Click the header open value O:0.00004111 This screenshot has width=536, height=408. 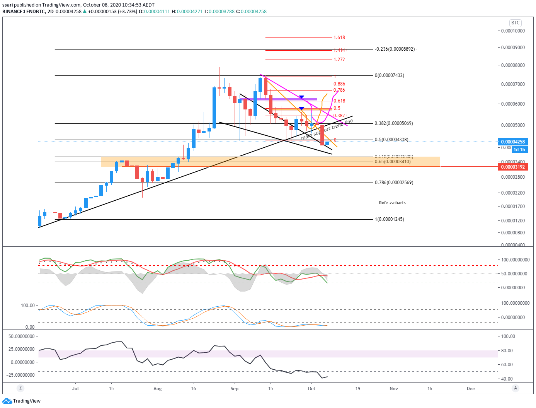[x=155, y=12]
